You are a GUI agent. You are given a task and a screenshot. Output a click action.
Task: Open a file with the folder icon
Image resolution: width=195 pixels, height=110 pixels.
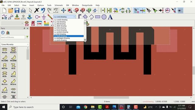11,10
